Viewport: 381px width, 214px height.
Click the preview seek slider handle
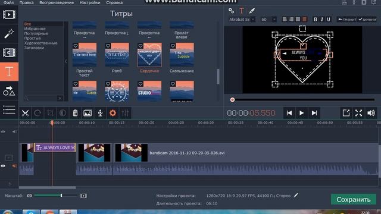click(x=232, y=100)
